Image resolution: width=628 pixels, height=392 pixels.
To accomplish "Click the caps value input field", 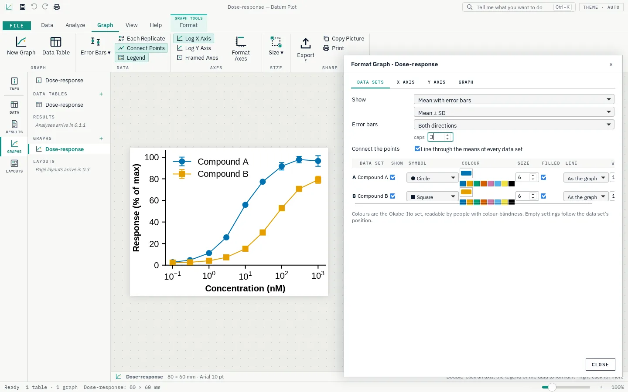I will click(440, 137).
